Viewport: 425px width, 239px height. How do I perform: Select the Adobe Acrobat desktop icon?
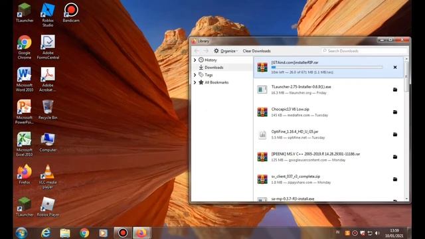[48, 80]
